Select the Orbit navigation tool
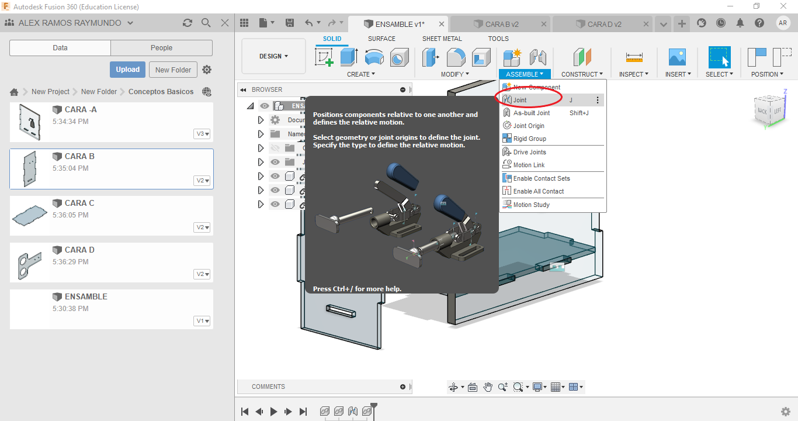 click(453, 387)
